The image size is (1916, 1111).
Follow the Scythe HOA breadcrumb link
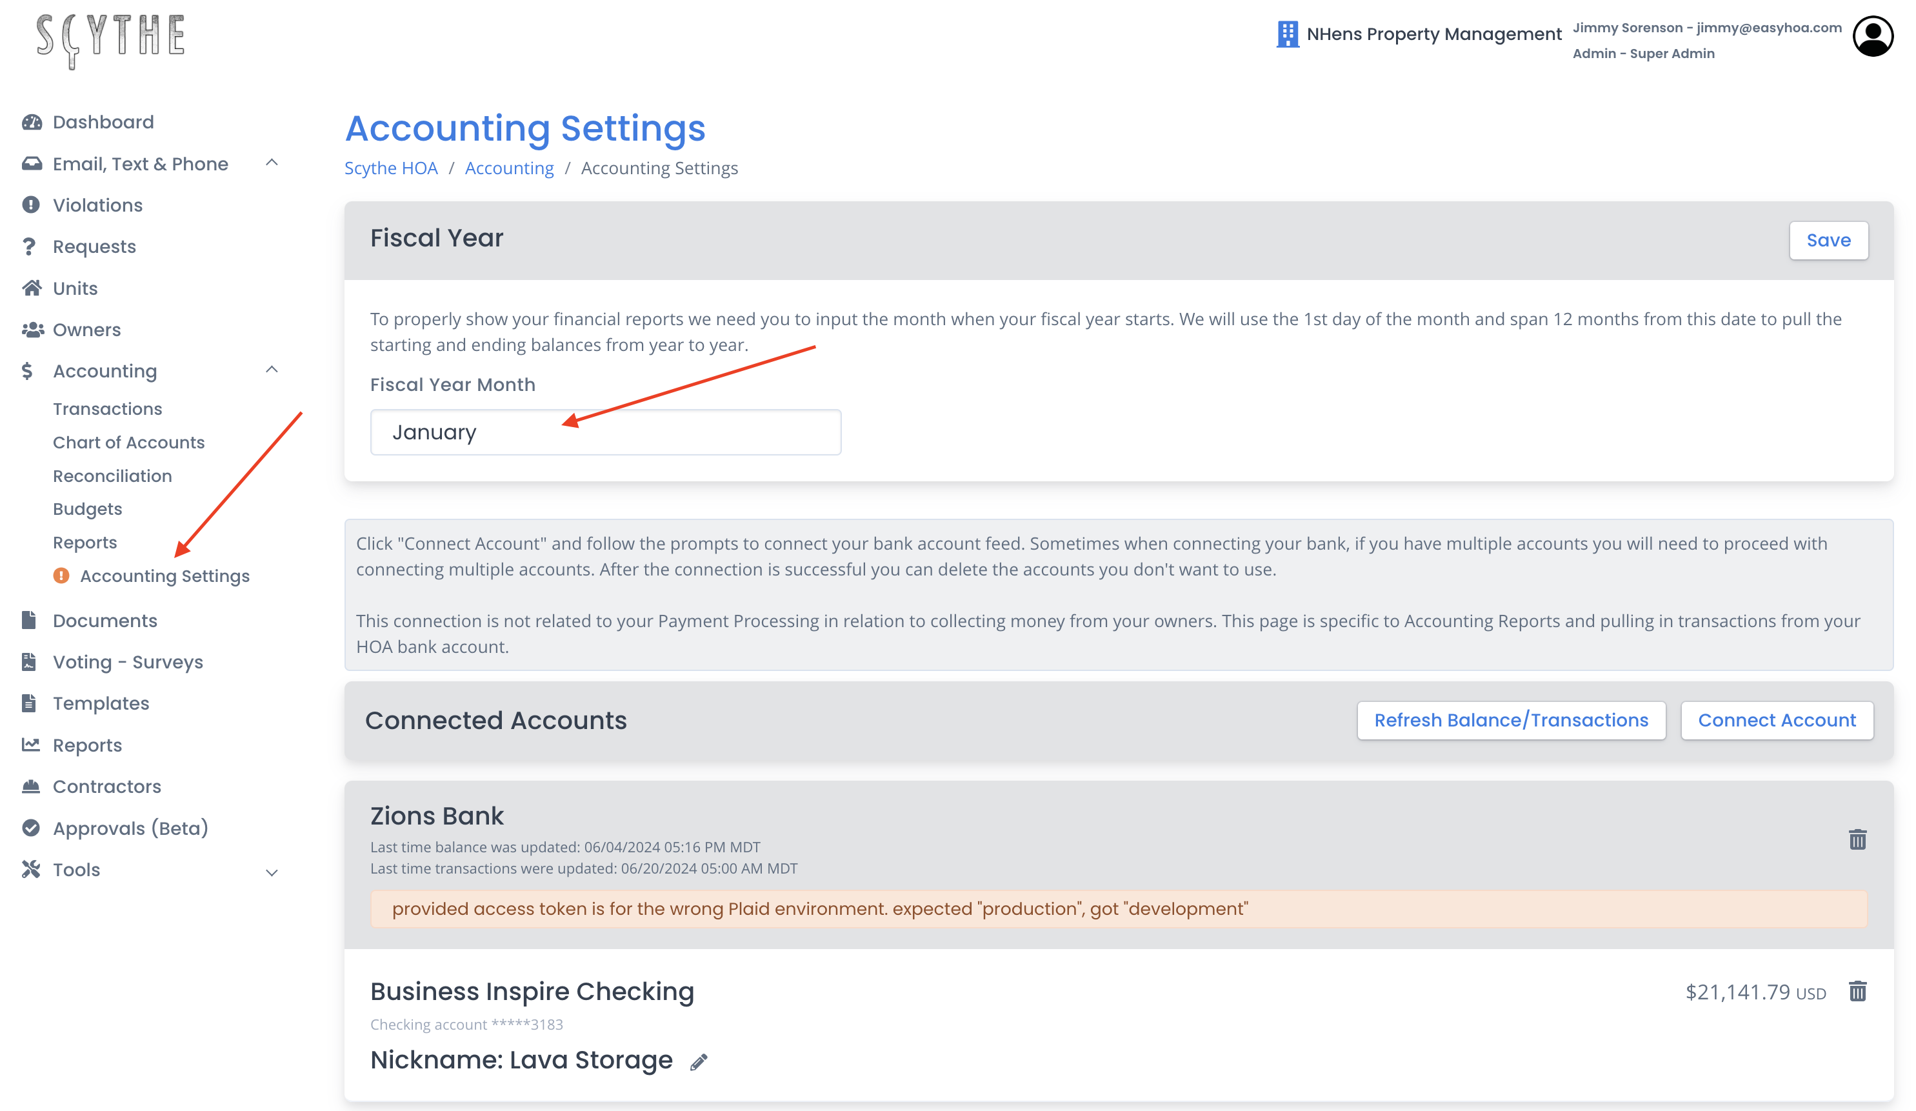(391, 168)
